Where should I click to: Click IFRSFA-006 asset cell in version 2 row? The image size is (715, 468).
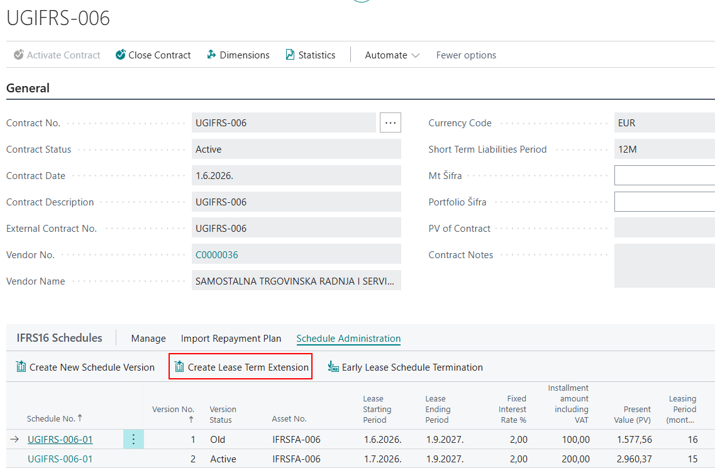296,459
